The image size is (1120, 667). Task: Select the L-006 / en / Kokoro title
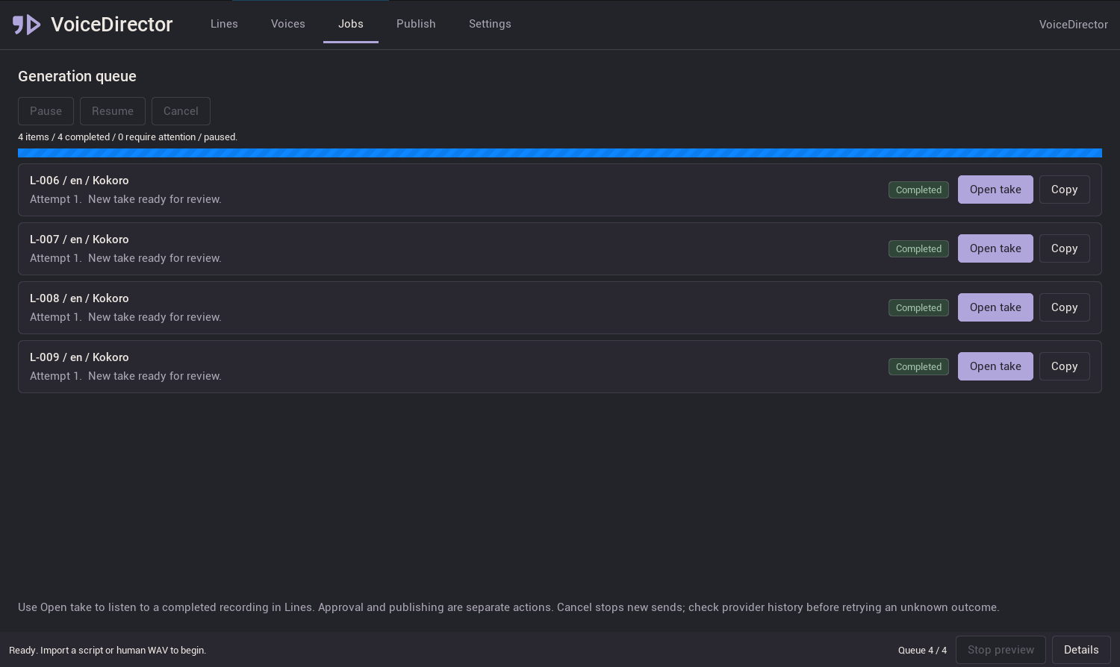79,181
